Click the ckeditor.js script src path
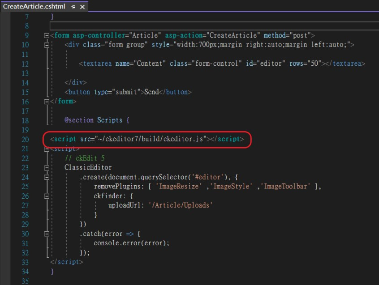The image size is (379, 285). [x=151, y=139]
